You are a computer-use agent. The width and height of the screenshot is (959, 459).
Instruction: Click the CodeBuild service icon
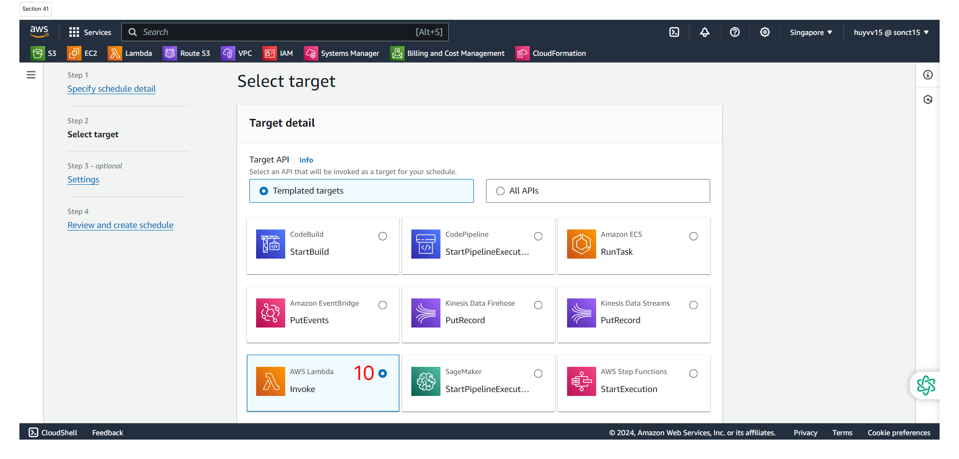[271, 244]
